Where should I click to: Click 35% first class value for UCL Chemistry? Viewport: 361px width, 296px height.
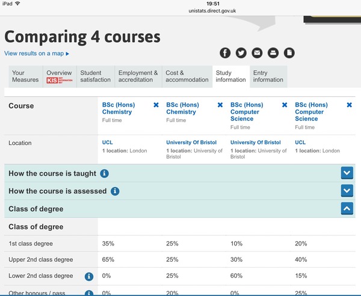tap(108, 244)
